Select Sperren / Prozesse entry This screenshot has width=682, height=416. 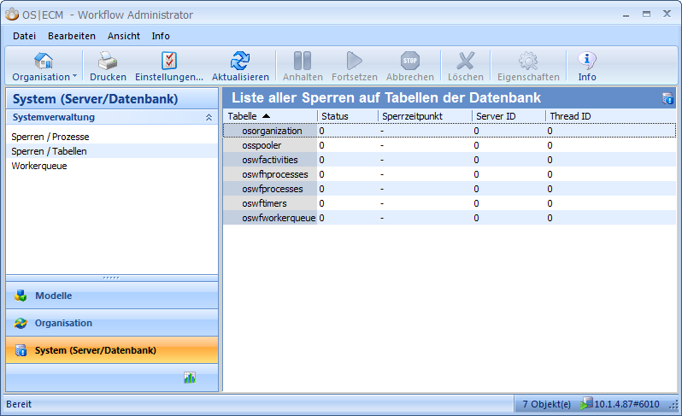coord(50,137)
